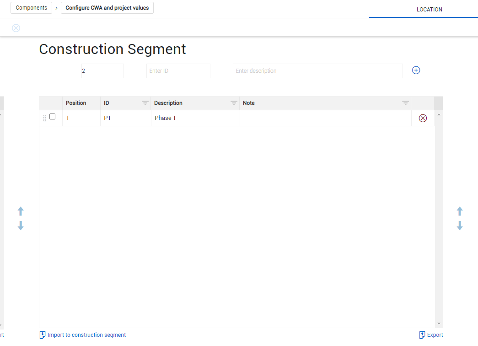Click Import to construction segment link
This screenshot has width=478, height=346.
pos(86,335)
